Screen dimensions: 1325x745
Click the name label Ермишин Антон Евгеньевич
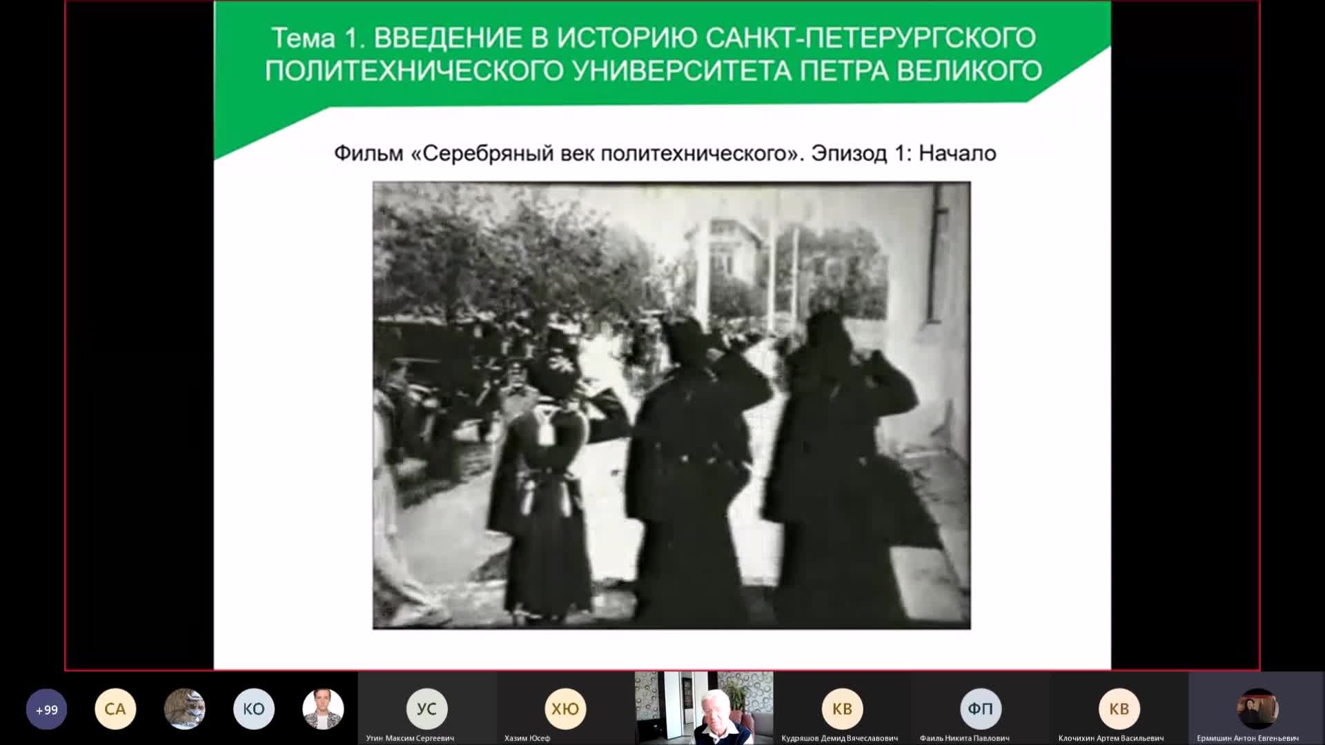point(1248,738)
